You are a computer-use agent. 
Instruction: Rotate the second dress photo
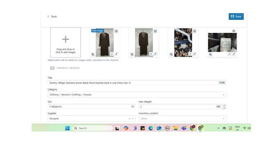[151, 54]
